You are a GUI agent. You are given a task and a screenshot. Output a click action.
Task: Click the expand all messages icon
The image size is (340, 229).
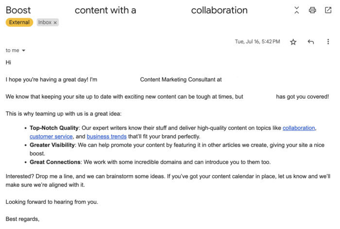(297, 10)
